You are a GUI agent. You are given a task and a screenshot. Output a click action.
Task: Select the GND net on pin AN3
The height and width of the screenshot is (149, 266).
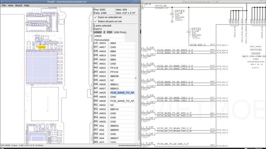pos(113,134)
